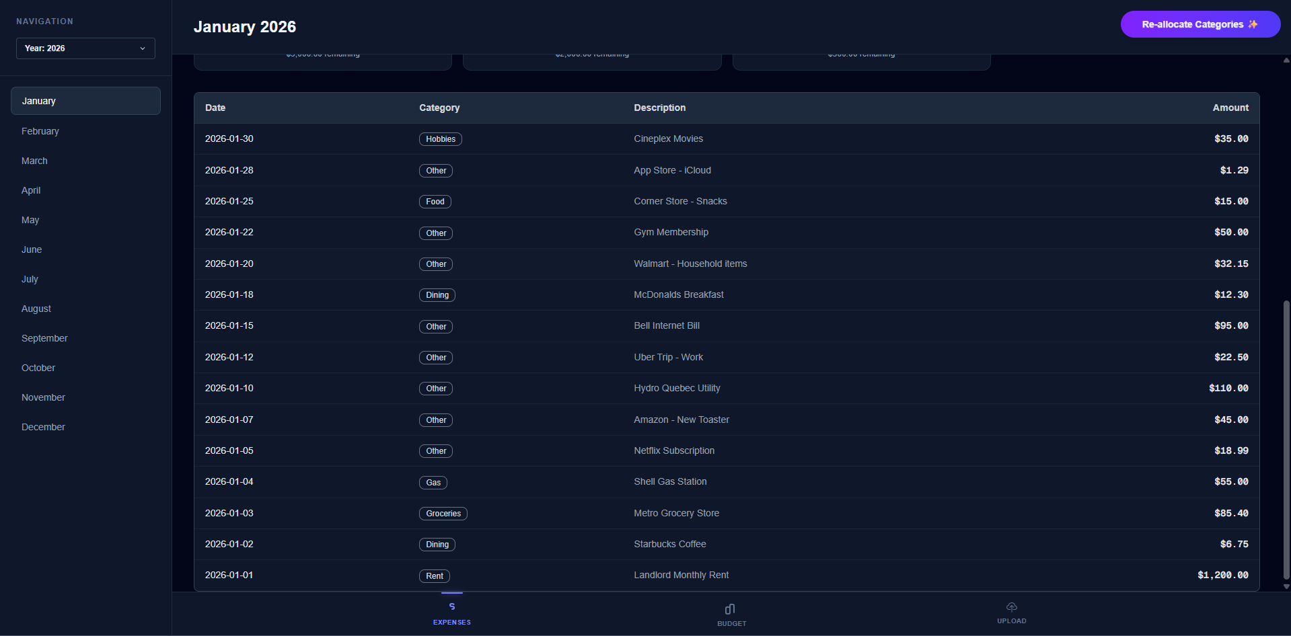The width and height of the screenshot is (1291, 636).
Task: Click the scrollbar up arrow
Action: (x=1286, y=60)
